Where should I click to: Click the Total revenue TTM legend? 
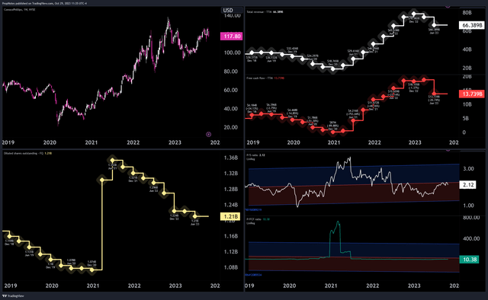265,12
